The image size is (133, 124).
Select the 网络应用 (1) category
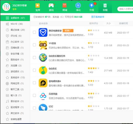tap(15, 83)
